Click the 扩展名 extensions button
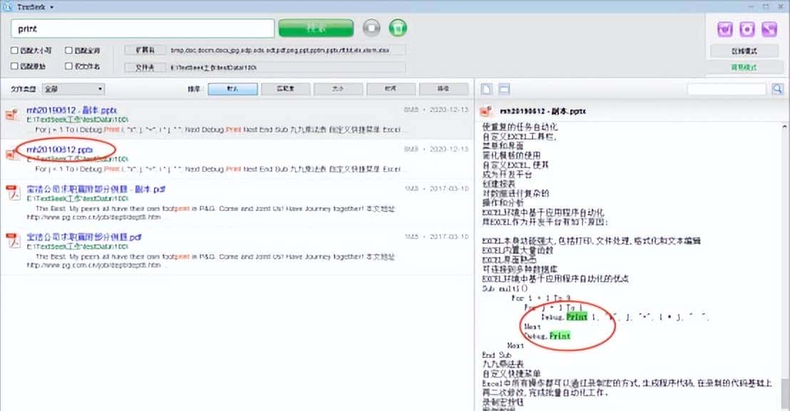Viewport: 790px width, 411px height. pyautogui.click(x=145, y=50)
